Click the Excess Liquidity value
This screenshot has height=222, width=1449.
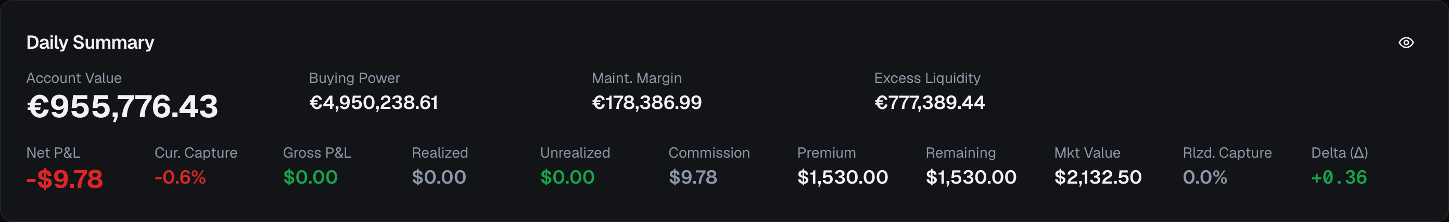929,103
